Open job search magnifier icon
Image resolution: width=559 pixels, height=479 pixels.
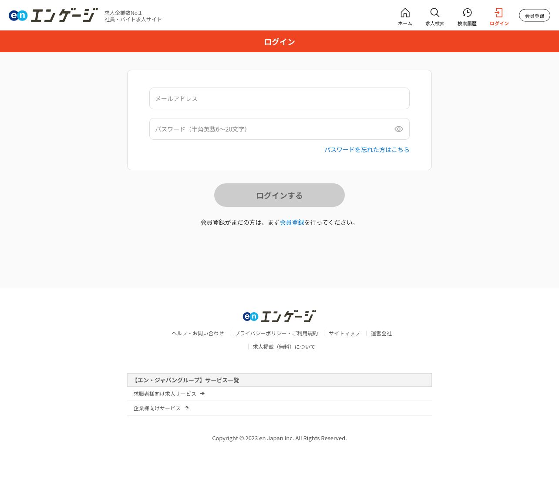(x=434, y=13)
